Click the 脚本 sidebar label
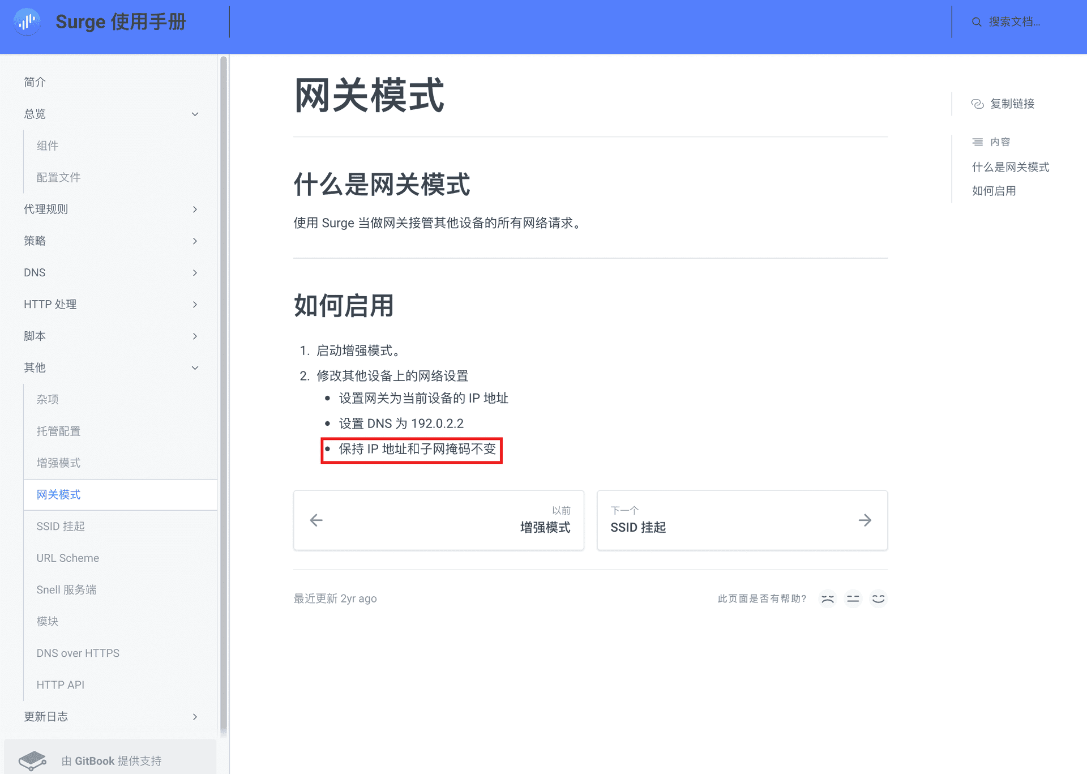Image resolution: width=1087 pixels, height=774 pixels. (x=35, y=336)
